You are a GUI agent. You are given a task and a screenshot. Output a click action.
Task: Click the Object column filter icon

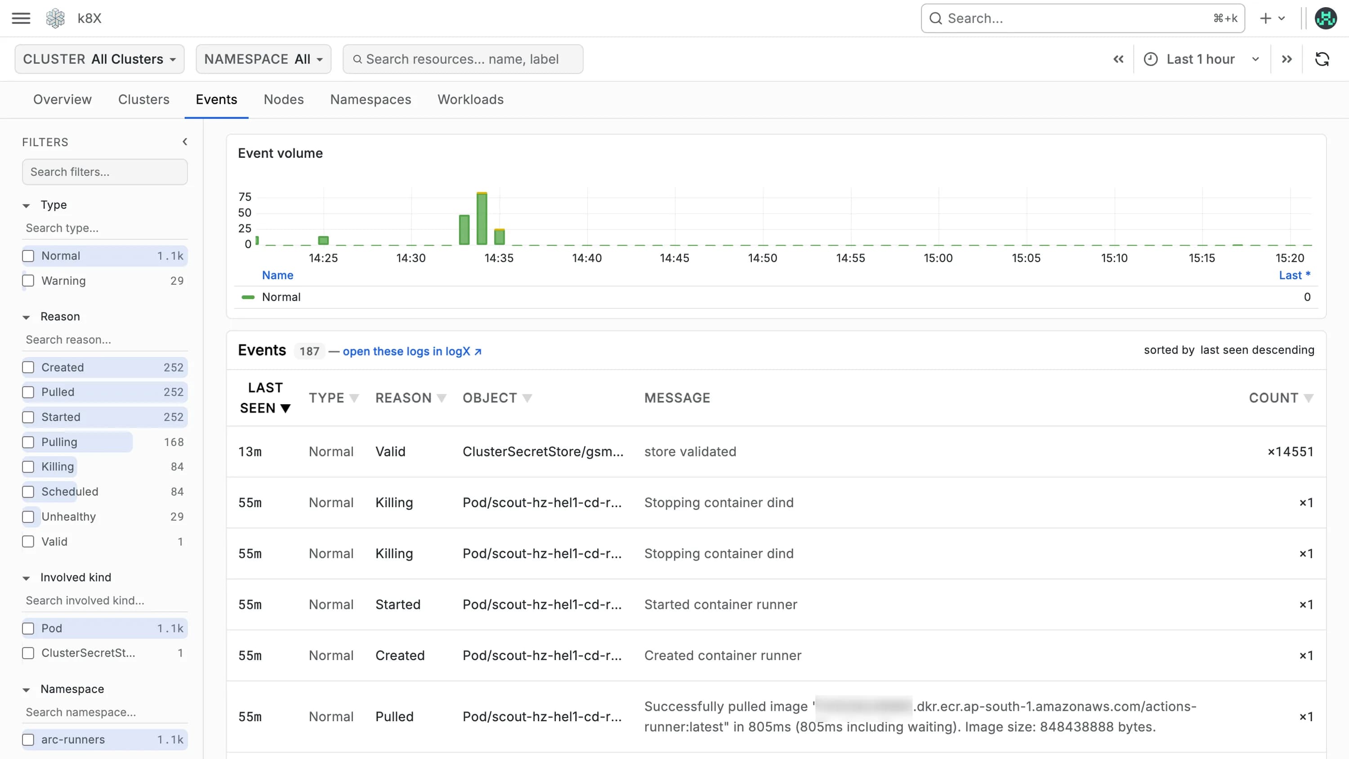(527, 399)
